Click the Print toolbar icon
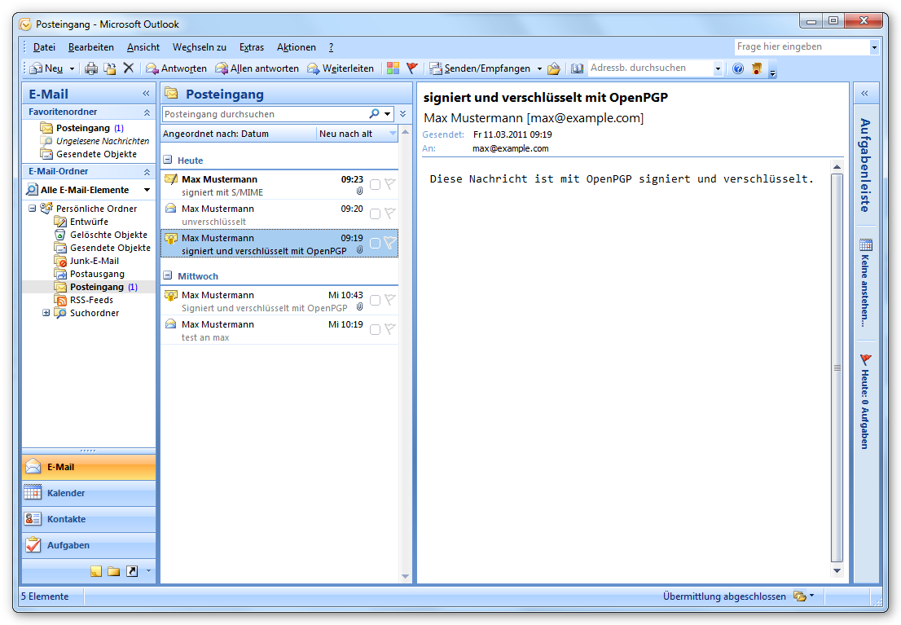 click(91, 68)
